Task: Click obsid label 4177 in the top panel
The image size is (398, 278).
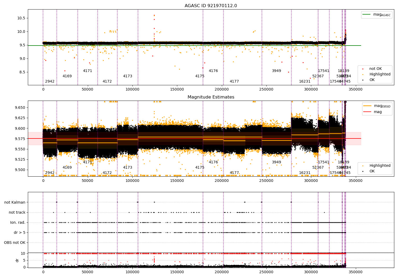Action: (234, 82)
